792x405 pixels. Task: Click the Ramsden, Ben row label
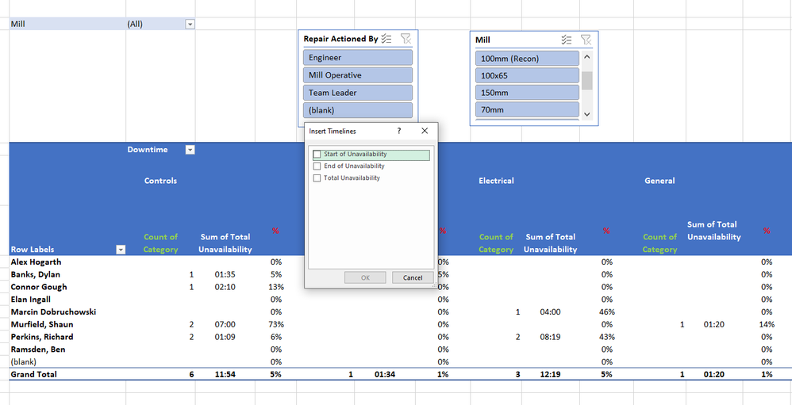[38, 349]
